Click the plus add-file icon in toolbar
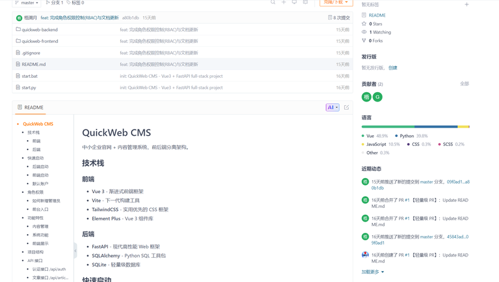Viewport: 499px width, 282px height. (x=284, y=2)
